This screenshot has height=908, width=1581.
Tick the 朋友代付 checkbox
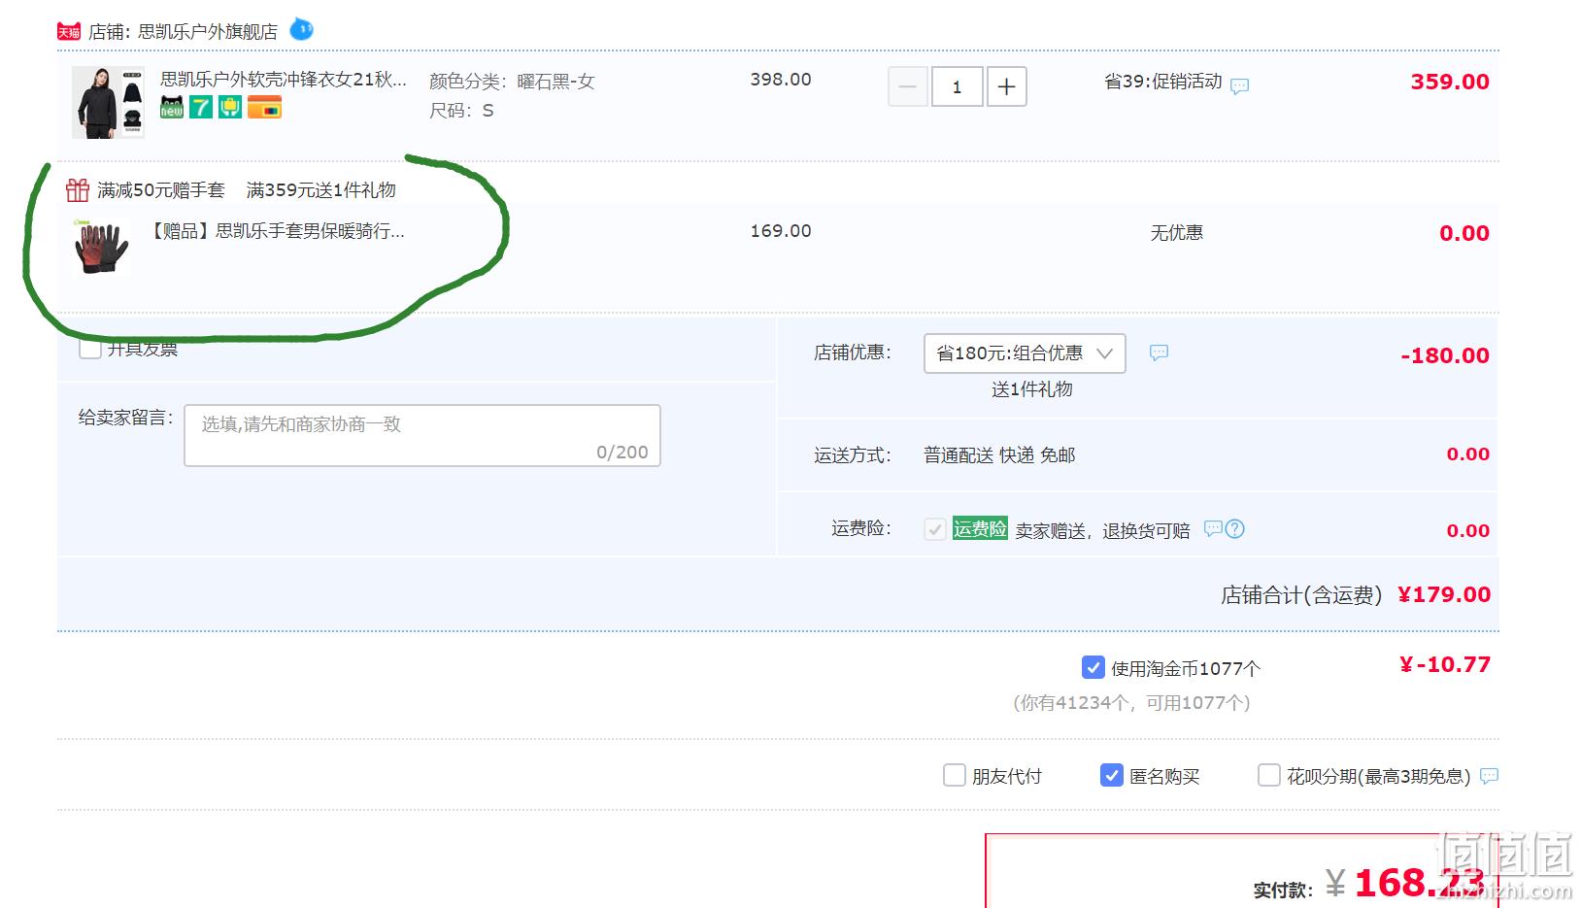pos(955,775)
